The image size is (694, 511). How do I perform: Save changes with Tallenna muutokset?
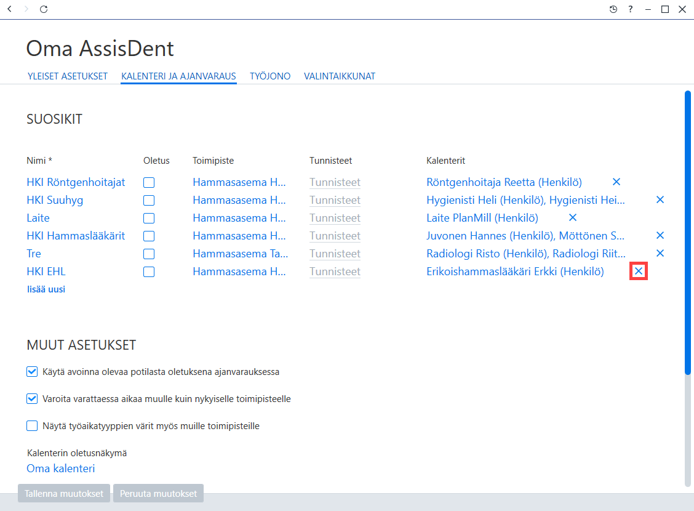coord(64,493)
